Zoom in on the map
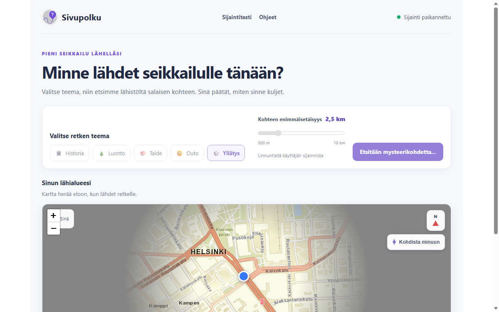 point(54,215)
